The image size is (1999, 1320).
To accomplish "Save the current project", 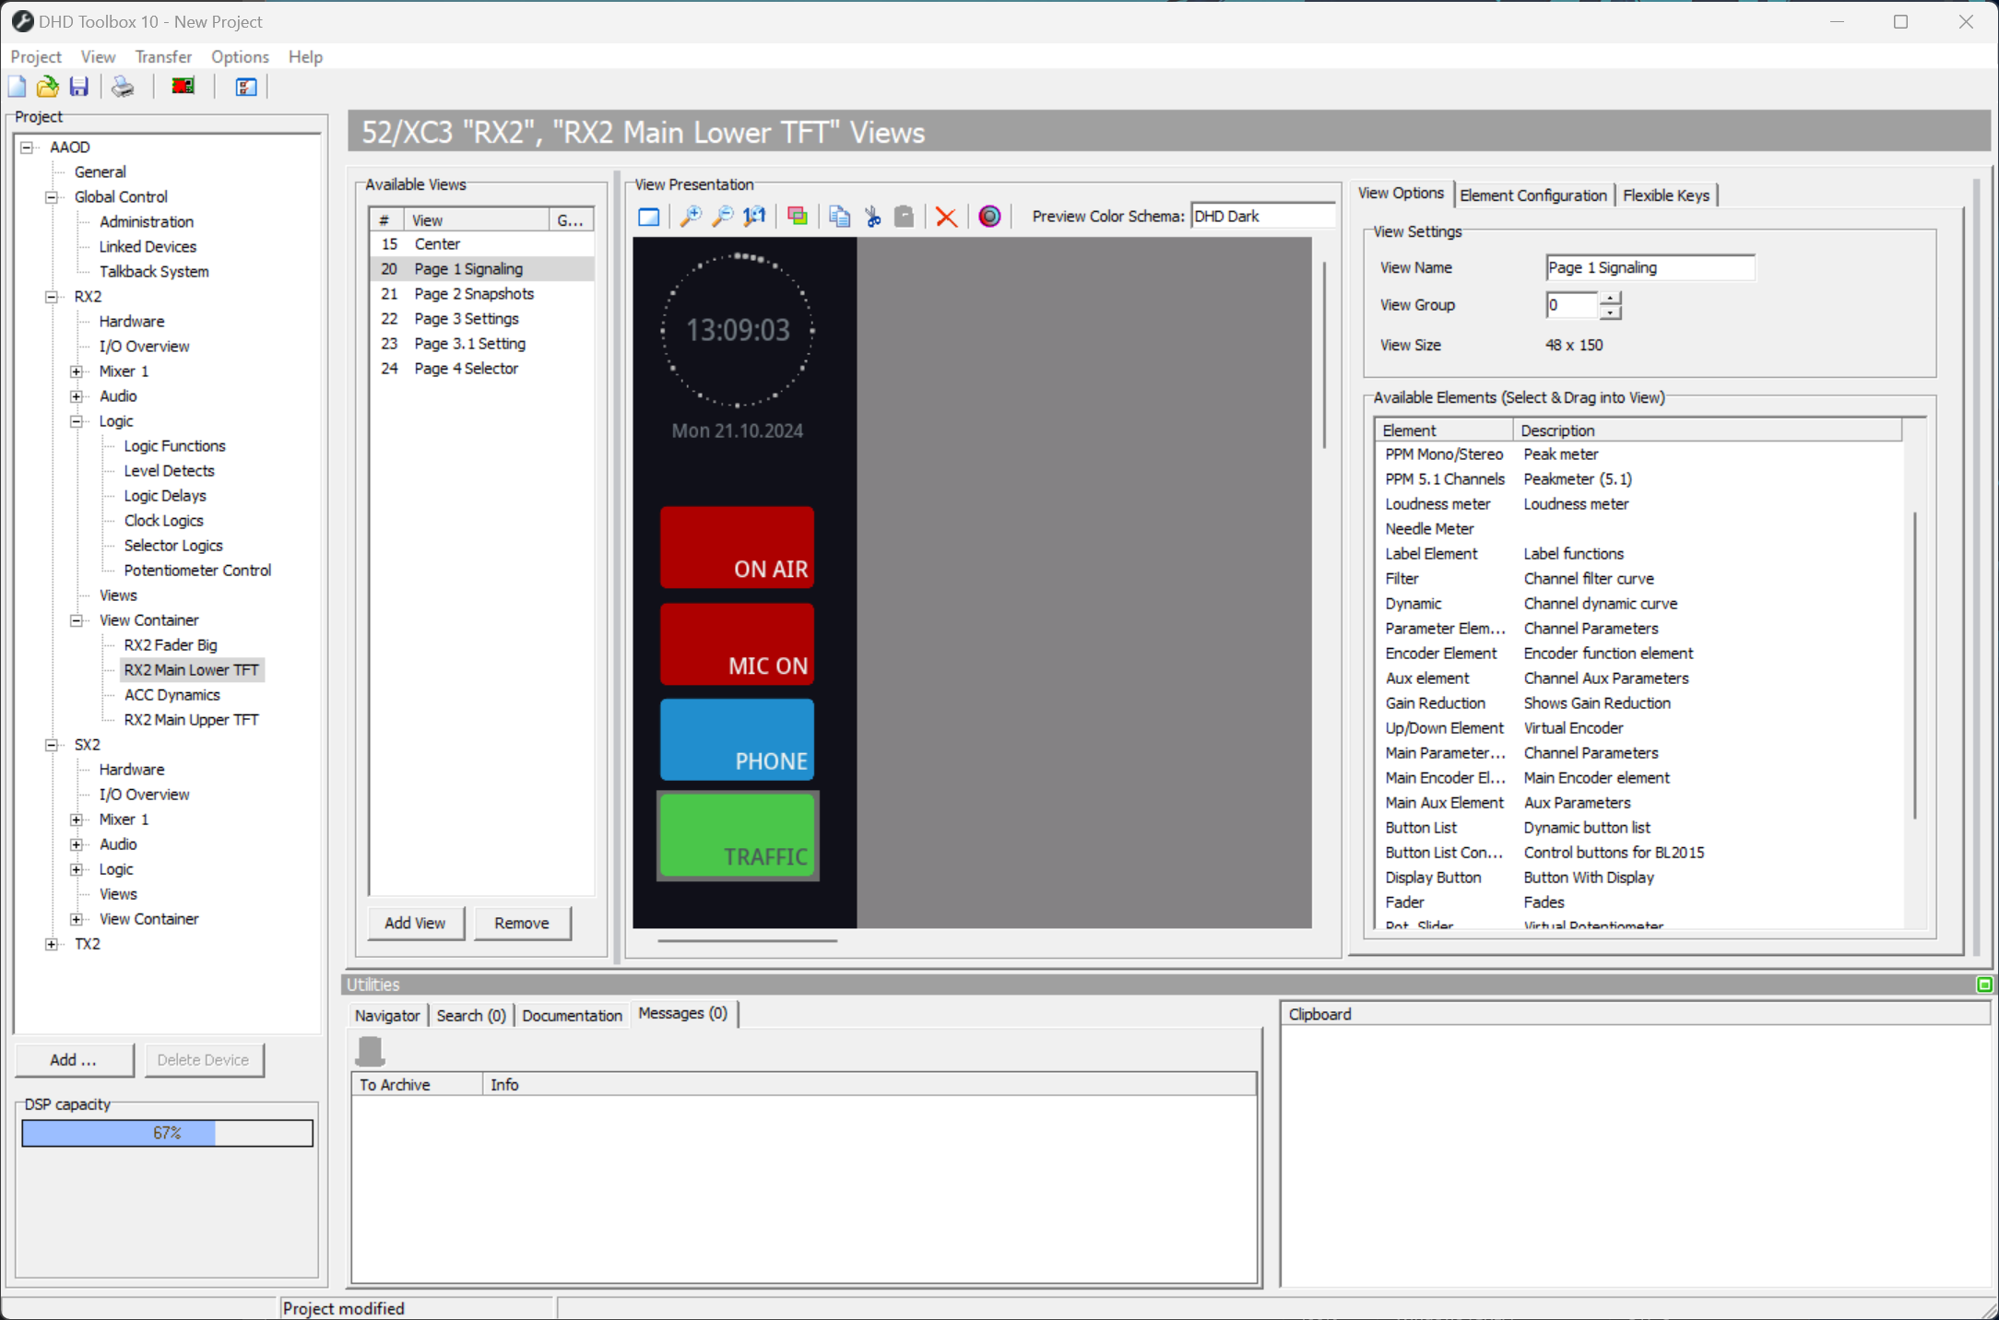I will click(x=79, y=86).
